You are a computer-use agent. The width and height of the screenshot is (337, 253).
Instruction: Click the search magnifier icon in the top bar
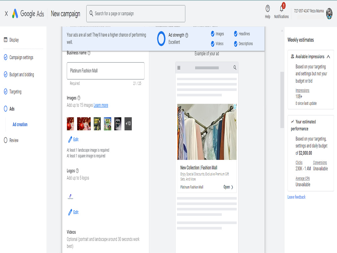(91, 13)
